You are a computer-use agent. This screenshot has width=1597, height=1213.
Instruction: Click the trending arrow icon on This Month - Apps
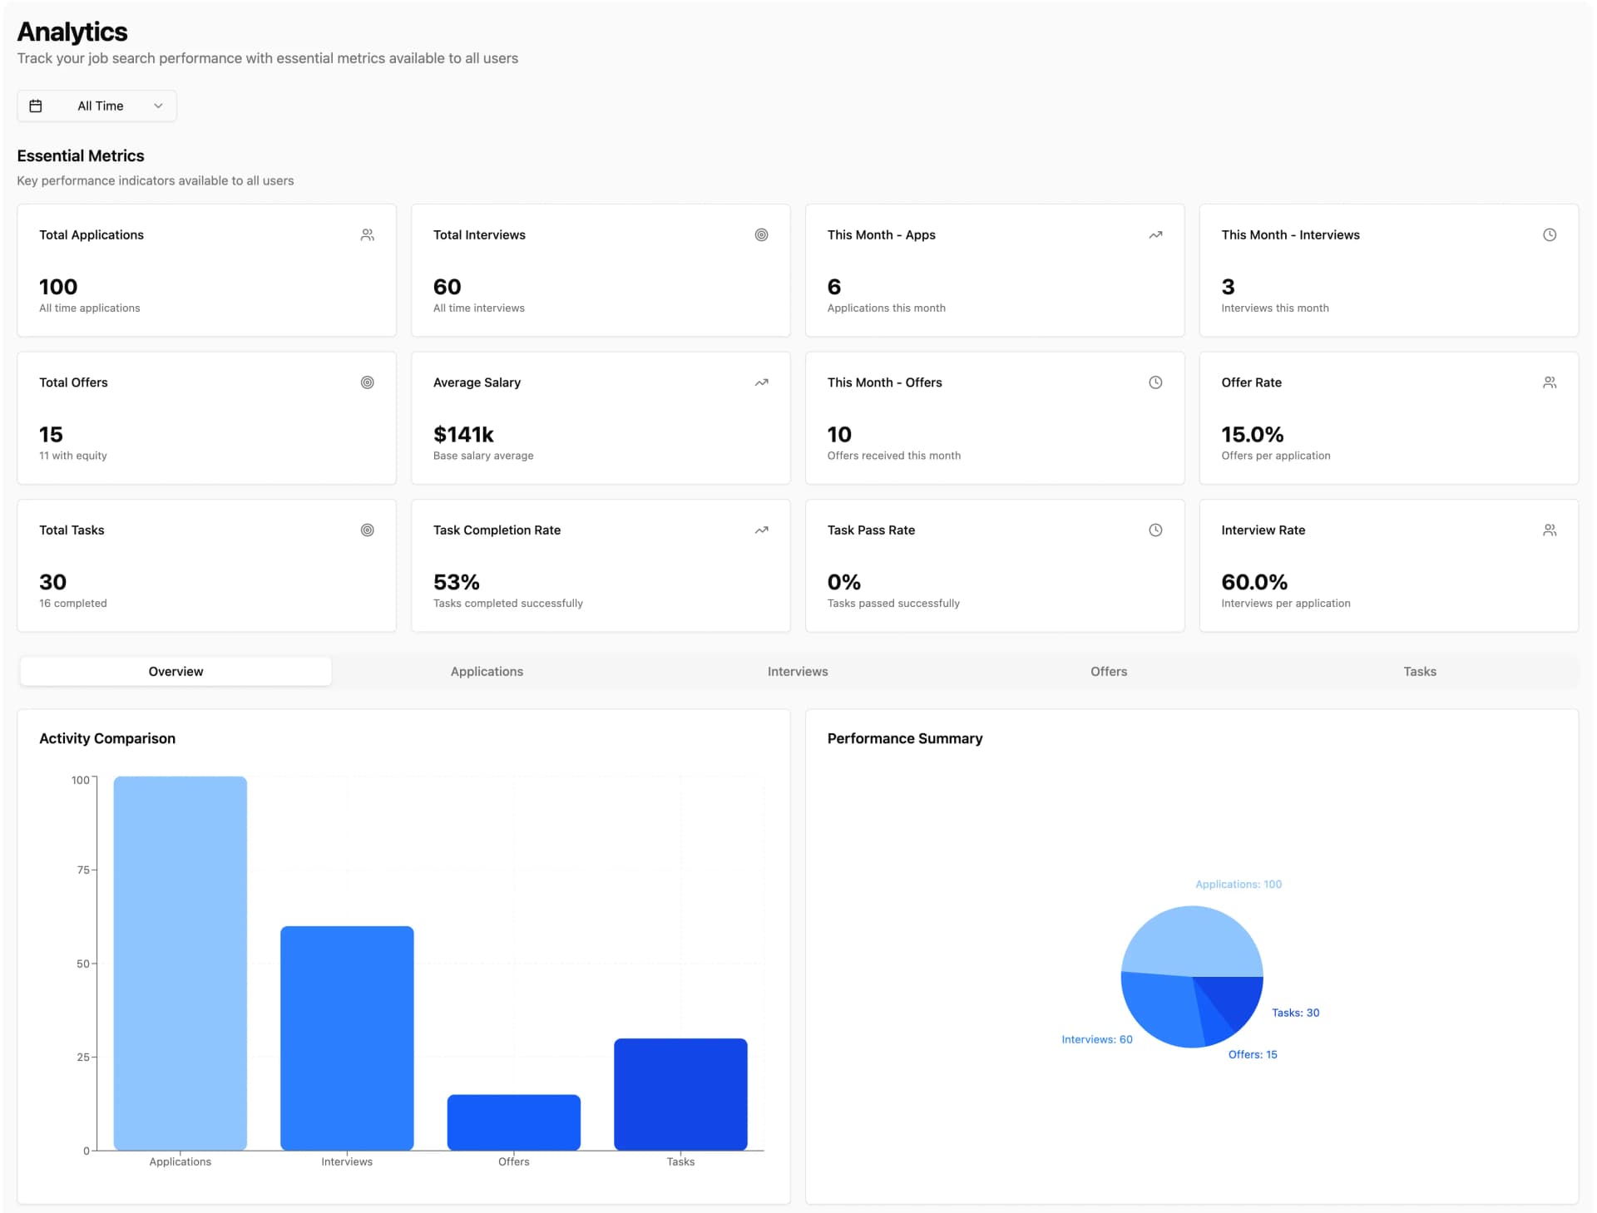[1155, 234]
